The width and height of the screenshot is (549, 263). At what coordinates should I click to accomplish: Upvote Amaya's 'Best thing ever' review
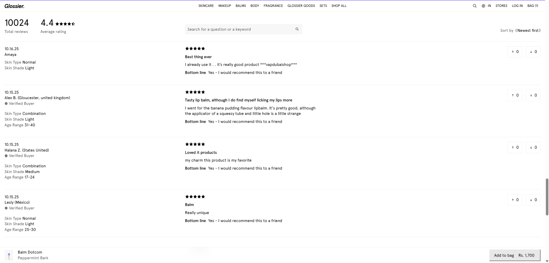(515, 52)
